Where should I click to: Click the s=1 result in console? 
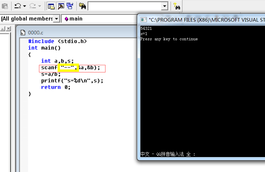[144, 34]
